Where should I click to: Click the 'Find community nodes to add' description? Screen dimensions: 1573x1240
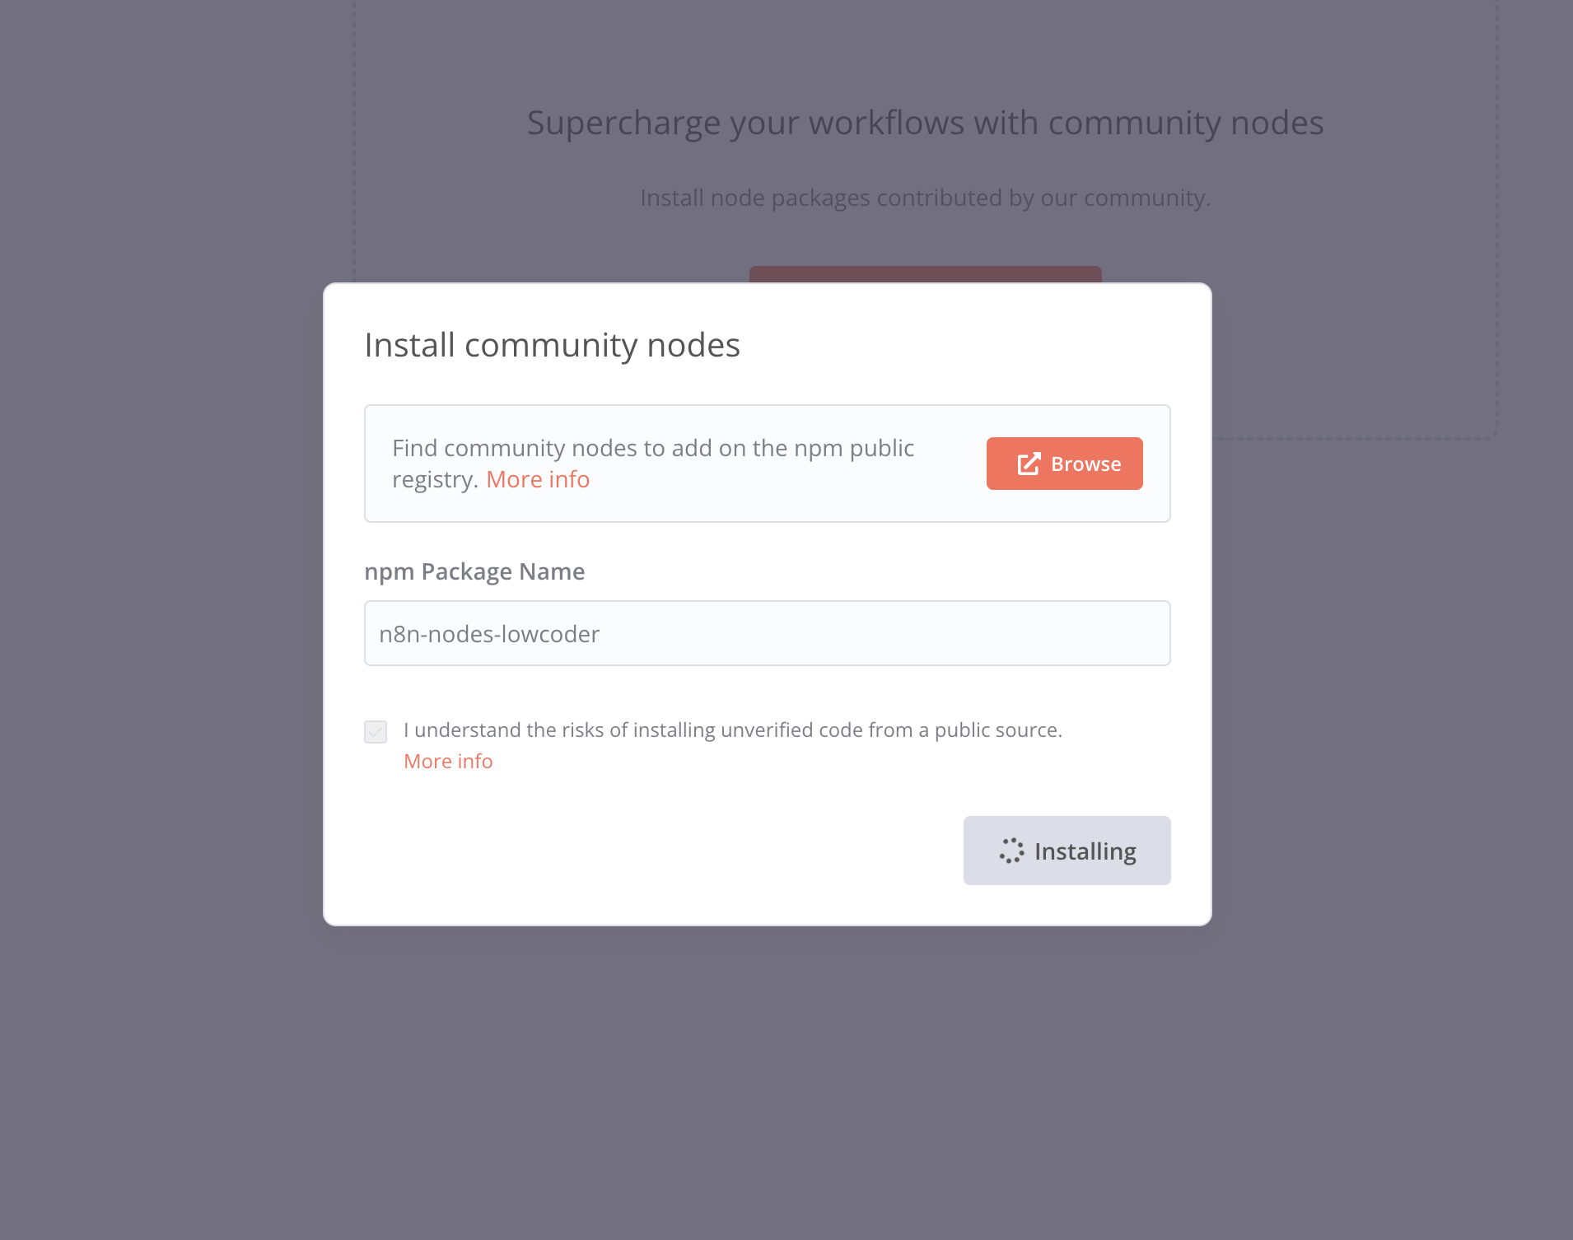click(x=652, y=448)
